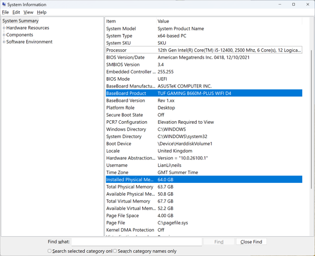Select the BaseBoard Product row
315x256 pixels.
pos(204,93)
